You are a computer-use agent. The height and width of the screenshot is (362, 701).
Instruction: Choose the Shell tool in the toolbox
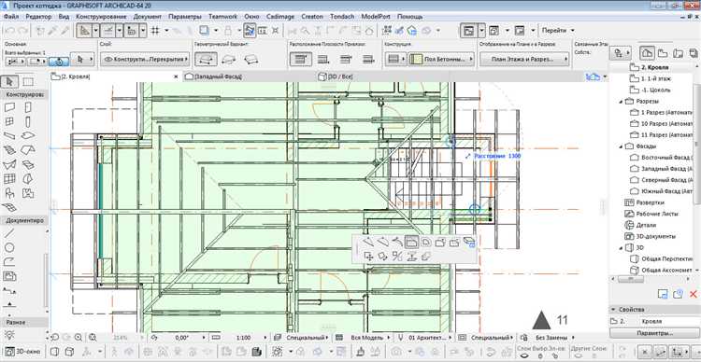click(x=9, y=165)
